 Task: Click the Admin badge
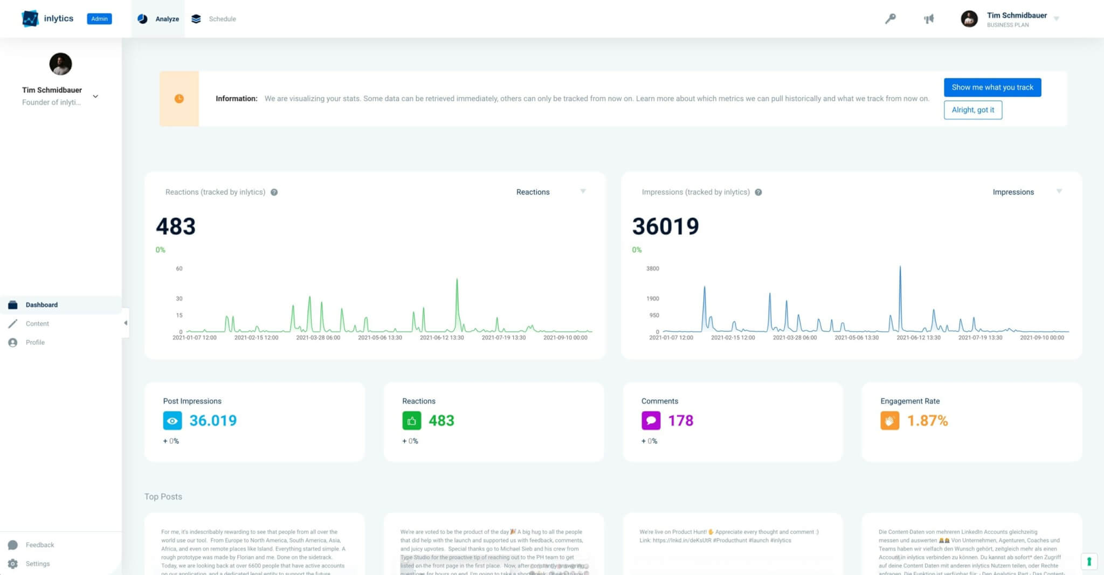coord(99,19)
